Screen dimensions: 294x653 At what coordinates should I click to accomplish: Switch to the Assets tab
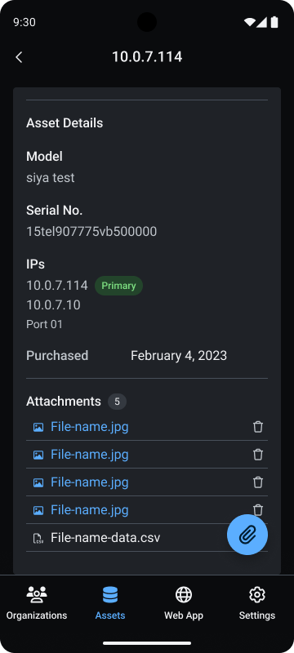point(110,603)
